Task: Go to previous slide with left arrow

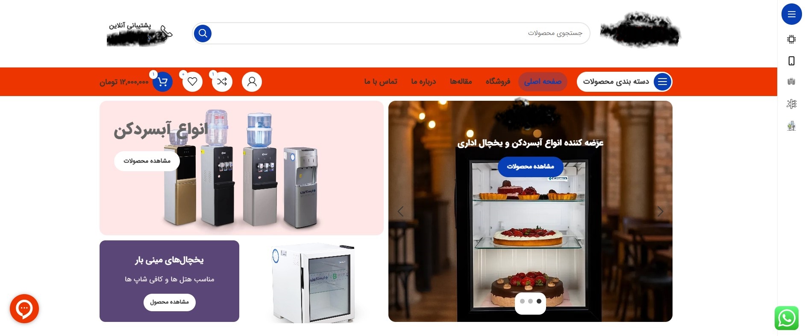Action: [400, 211]
